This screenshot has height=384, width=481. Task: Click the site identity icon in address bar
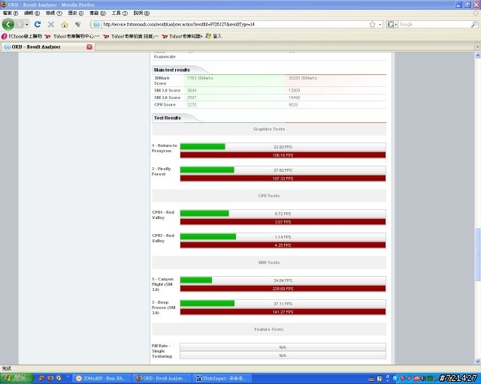(x=96, y=24)
